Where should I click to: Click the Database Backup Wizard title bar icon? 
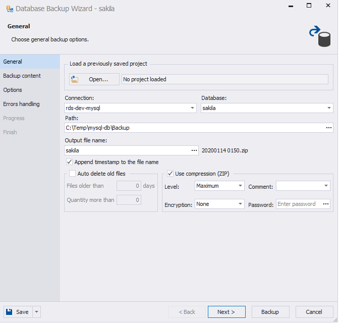(x=10, y=9)
